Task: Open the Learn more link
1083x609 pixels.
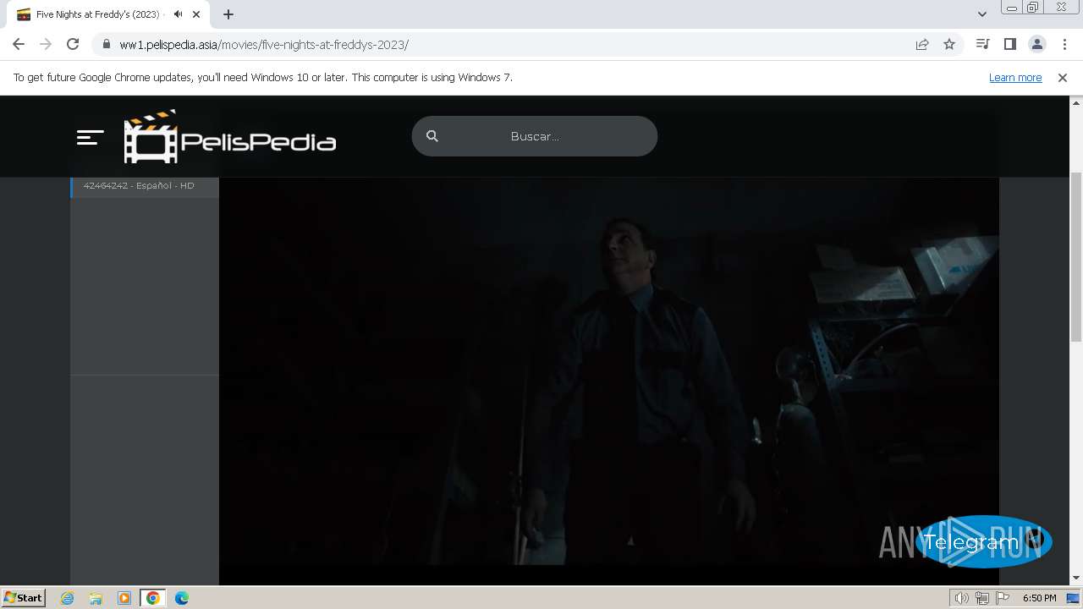Action: coord(1015,78)
